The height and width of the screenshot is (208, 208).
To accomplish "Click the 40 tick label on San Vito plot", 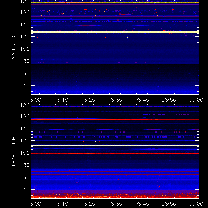I will (26, 86).
